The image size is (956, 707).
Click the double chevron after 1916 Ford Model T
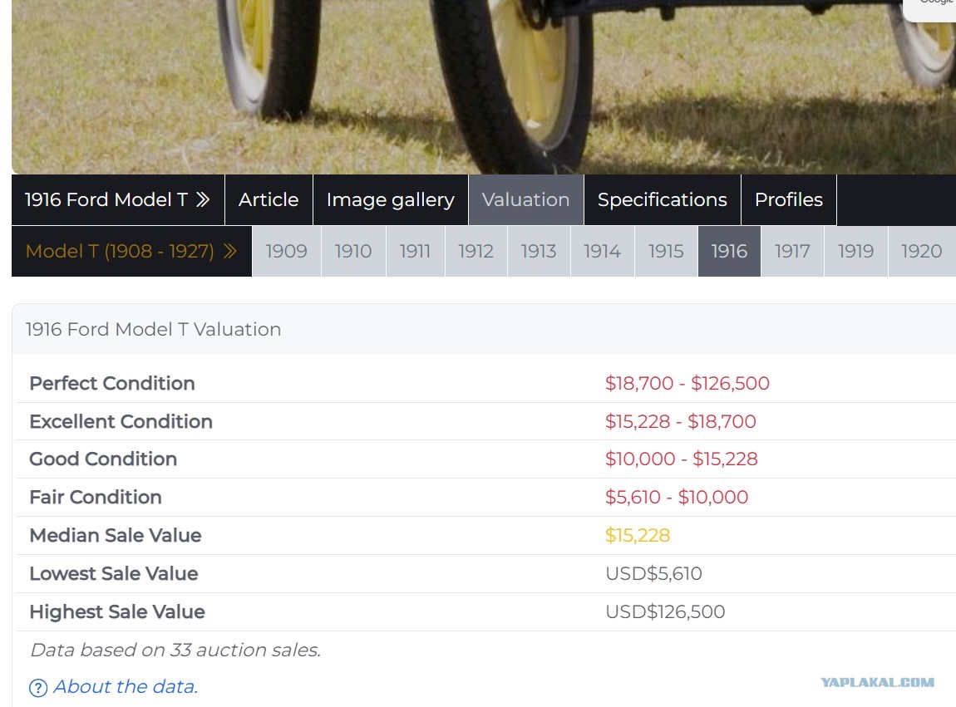click(x=203, y=199)
